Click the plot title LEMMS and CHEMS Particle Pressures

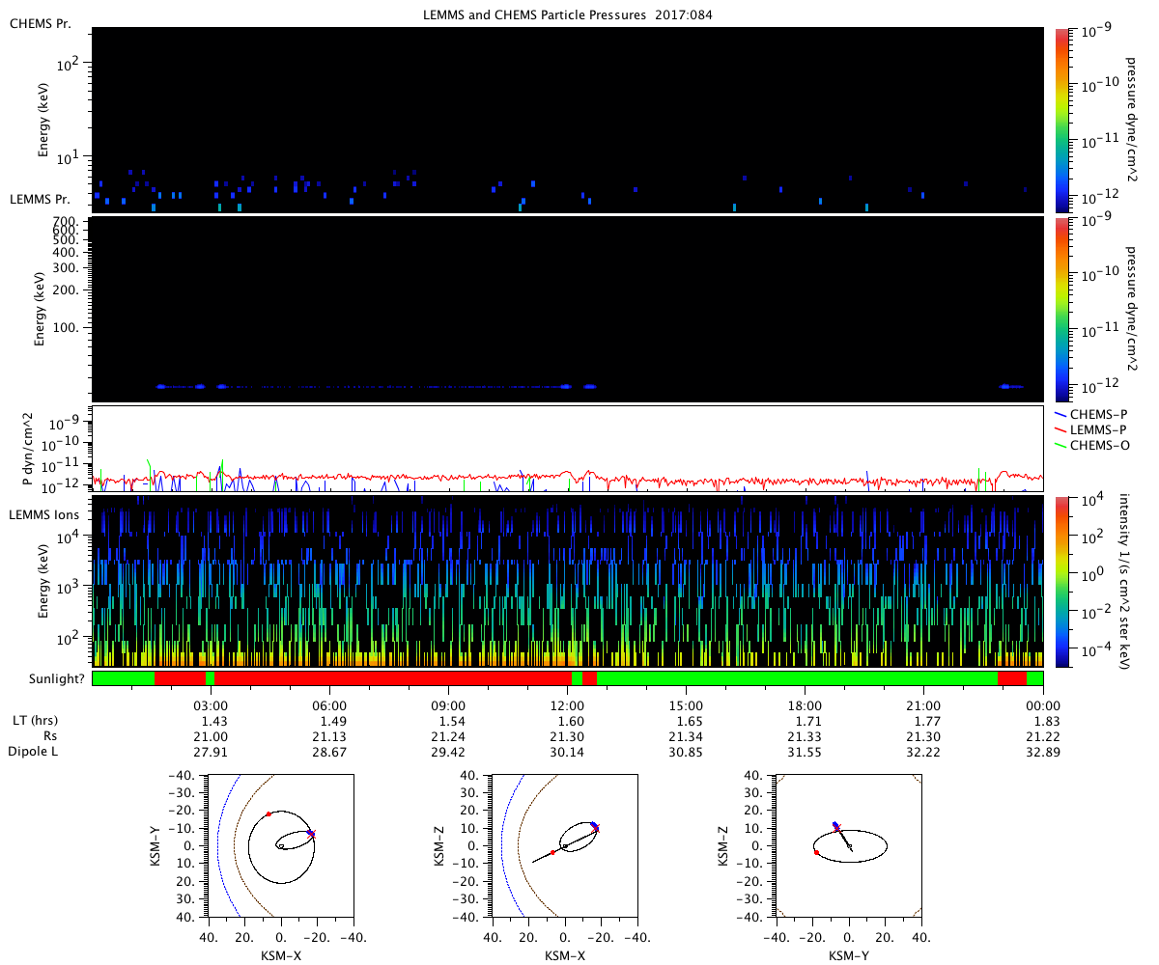point(568,14)
